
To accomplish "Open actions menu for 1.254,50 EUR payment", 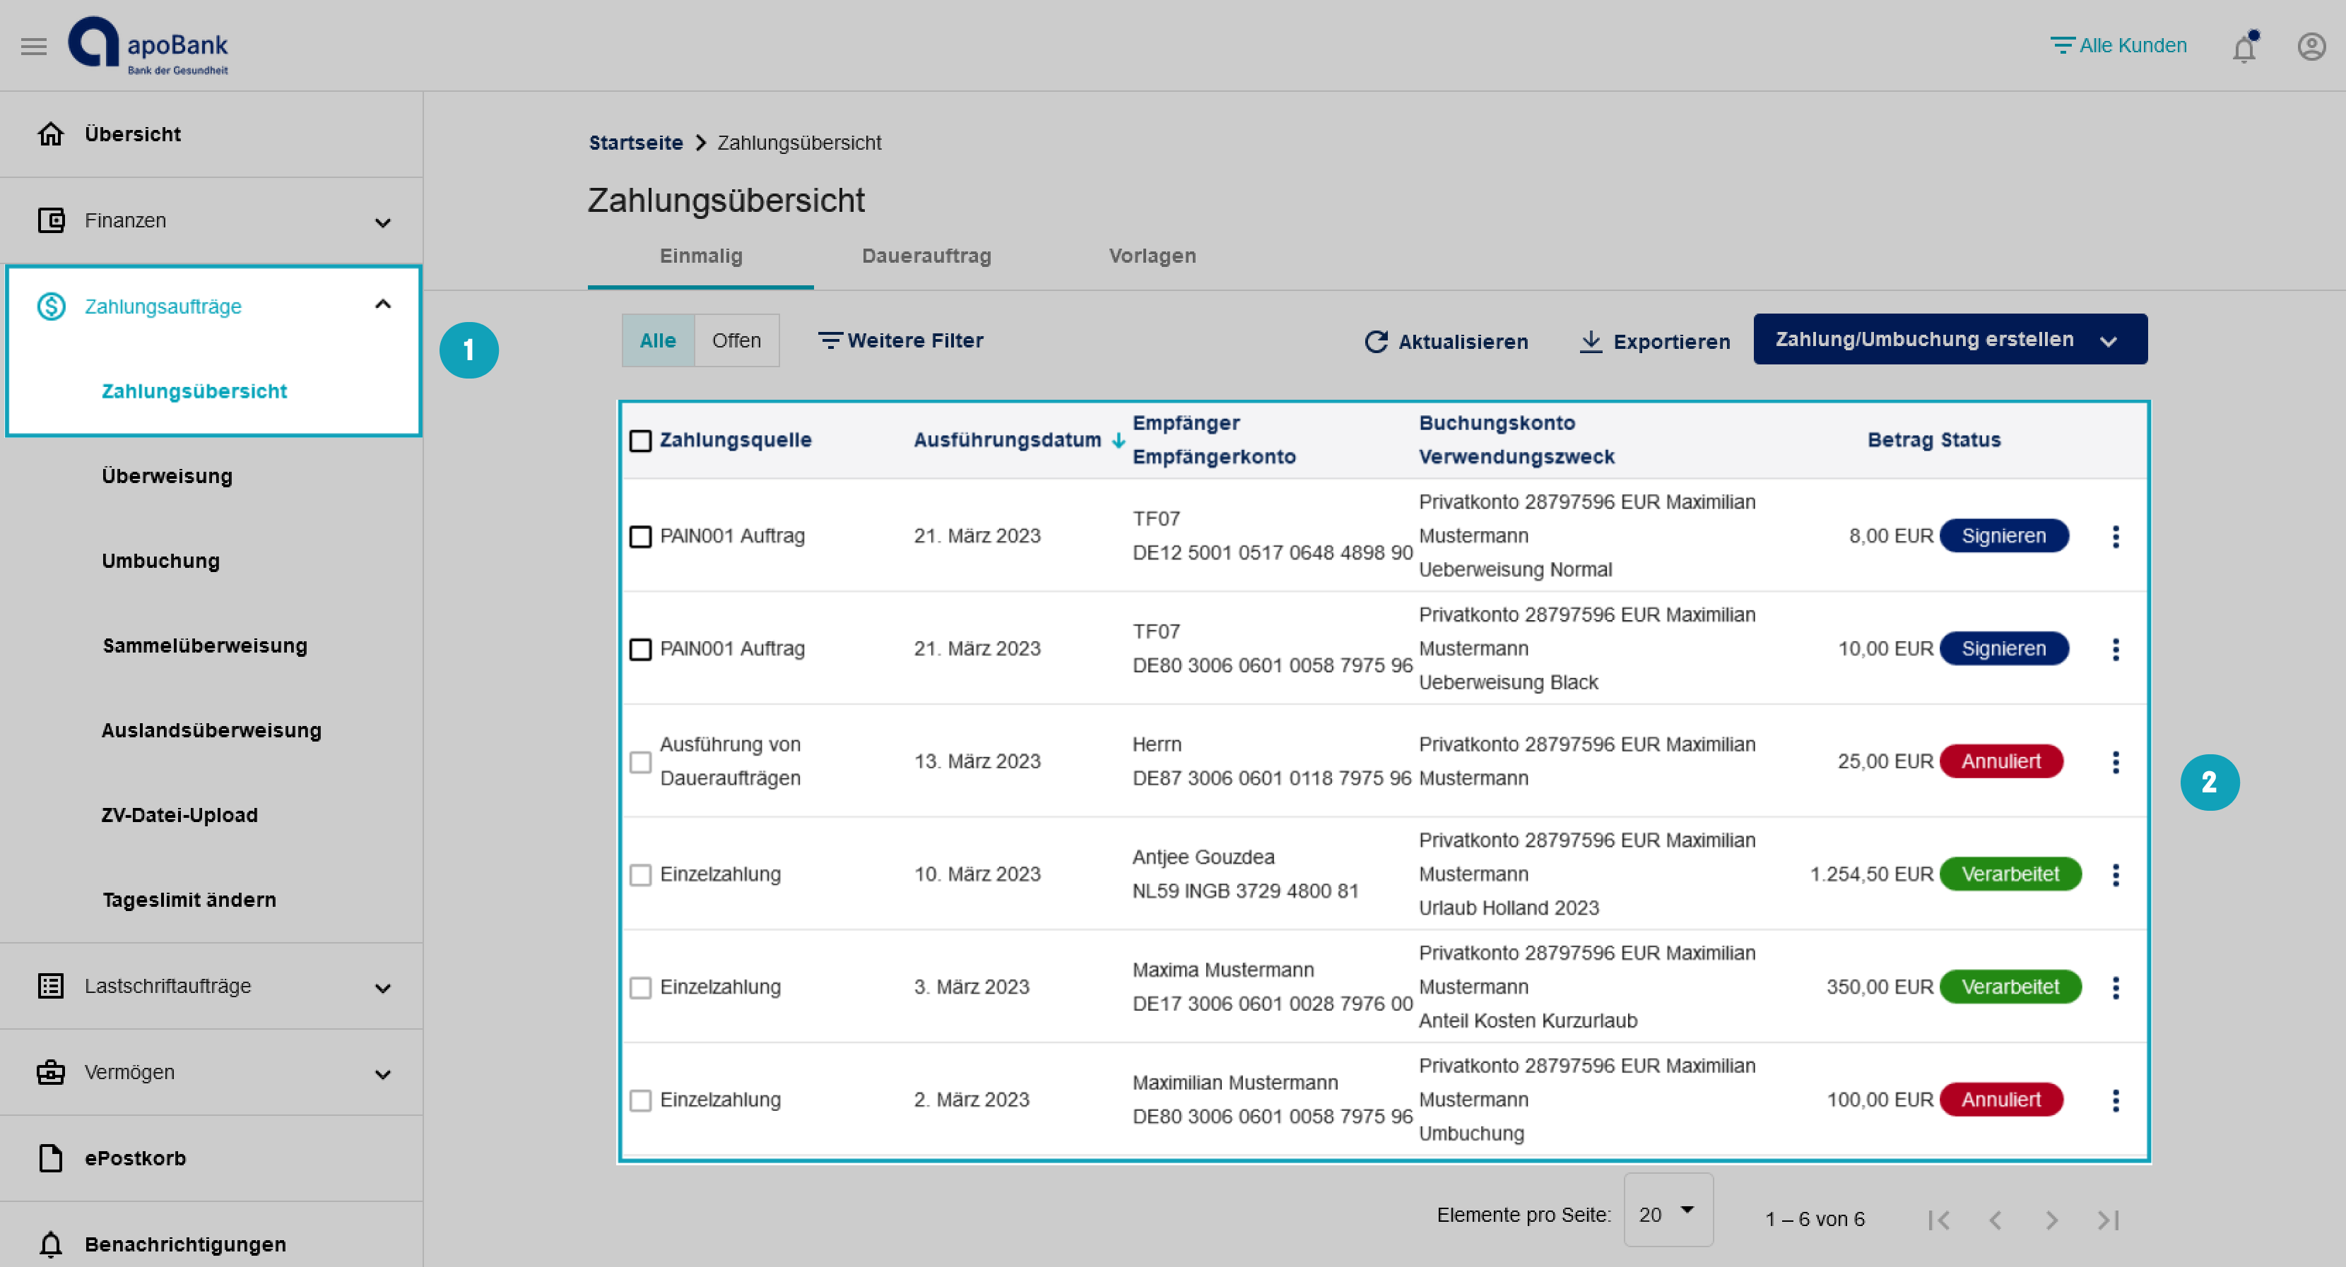I will click(x=2116, y=875).
